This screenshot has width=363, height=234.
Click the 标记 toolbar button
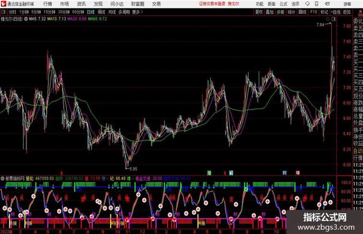pyautogui.click(x=324, y=12)
